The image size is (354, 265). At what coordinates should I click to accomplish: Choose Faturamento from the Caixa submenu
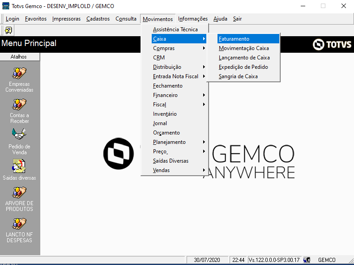(x=248, y=39)
